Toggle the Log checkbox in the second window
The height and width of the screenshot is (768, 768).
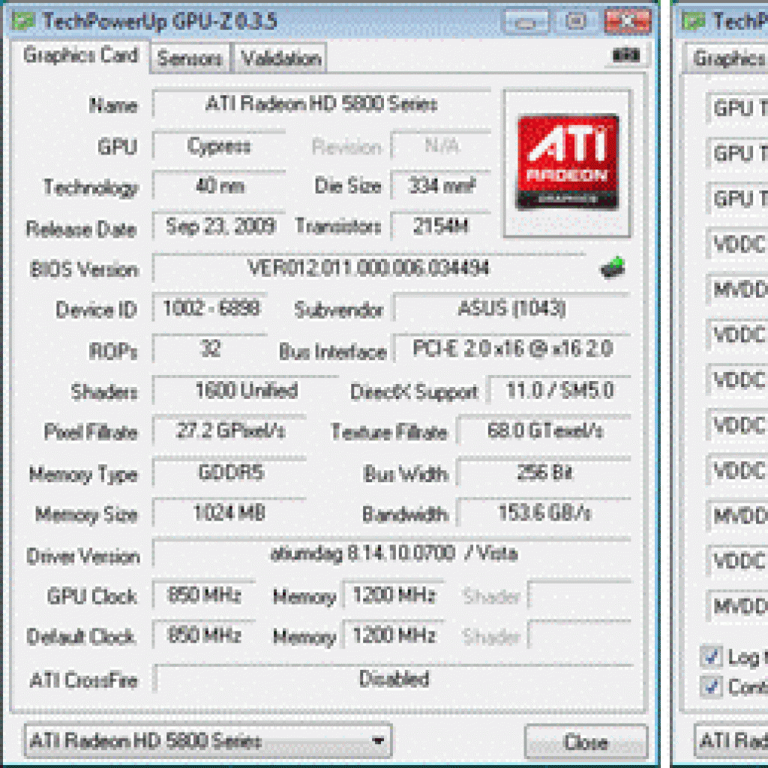point(711,657)
